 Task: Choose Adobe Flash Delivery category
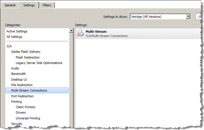click(x=26, y=52)
